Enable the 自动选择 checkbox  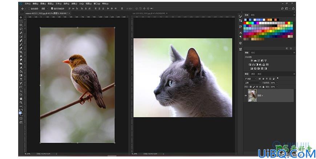pyautogui.click(x=29, y=9)
